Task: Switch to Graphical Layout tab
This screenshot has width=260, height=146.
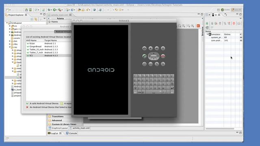Action: [x=58, y=128]
